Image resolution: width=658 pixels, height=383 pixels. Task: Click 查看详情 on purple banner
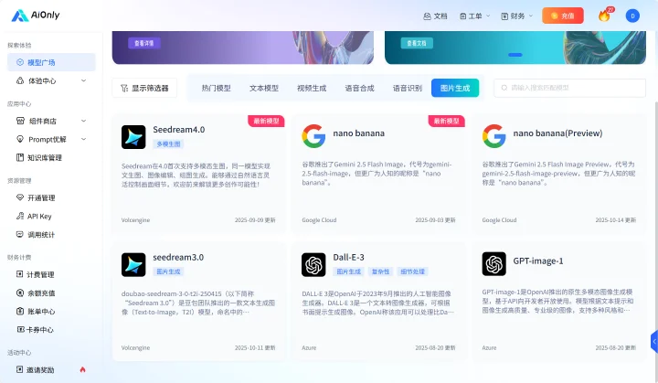coord(144,43)
